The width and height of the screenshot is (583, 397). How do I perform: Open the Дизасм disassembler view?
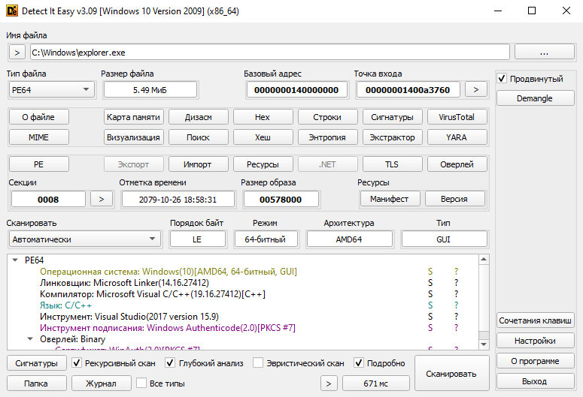[x=198, y=117]
